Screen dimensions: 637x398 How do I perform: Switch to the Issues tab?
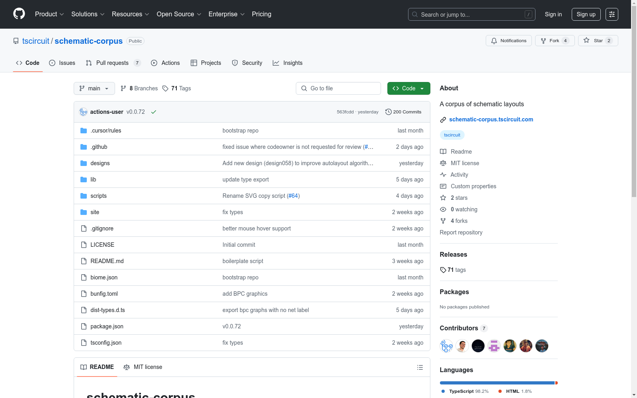[x=62, y=63]
